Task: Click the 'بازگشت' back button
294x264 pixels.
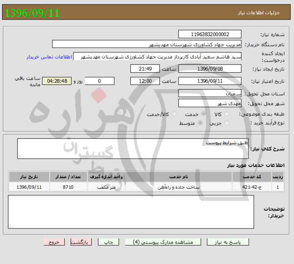Action: pos(81,242)
